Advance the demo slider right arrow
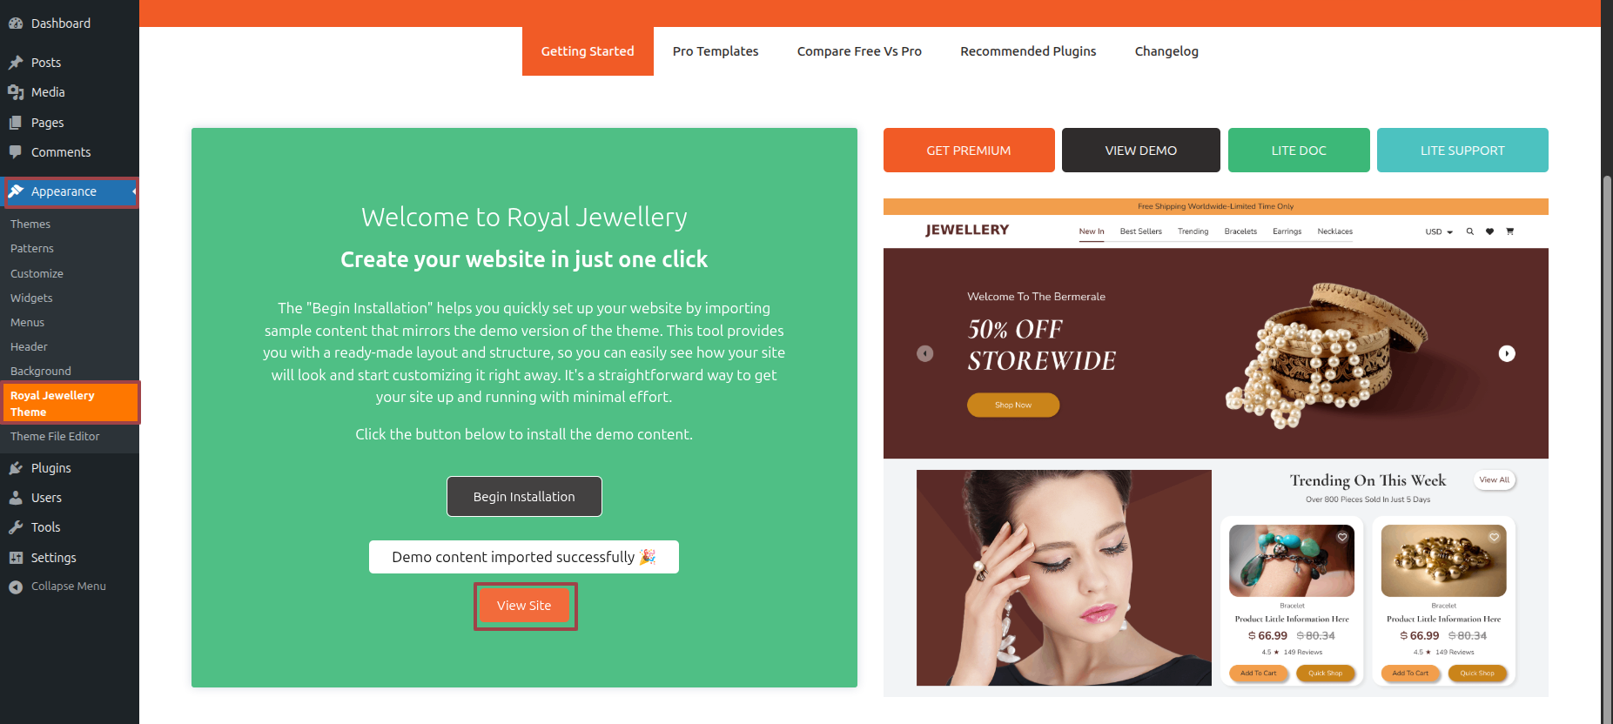1613x724 pixels. tap(1507, 353)
